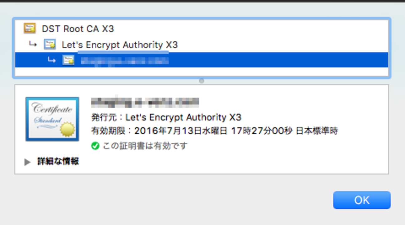Click empty area below certificate tree list
This screenshot has width=405, height=225.
202,72
